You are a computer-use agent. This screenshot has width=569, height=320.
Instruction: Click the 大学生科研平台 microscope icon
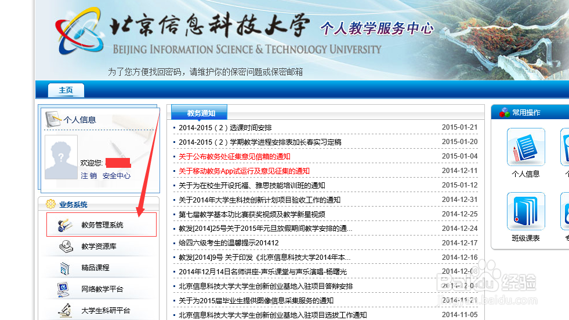pos(65,311)
